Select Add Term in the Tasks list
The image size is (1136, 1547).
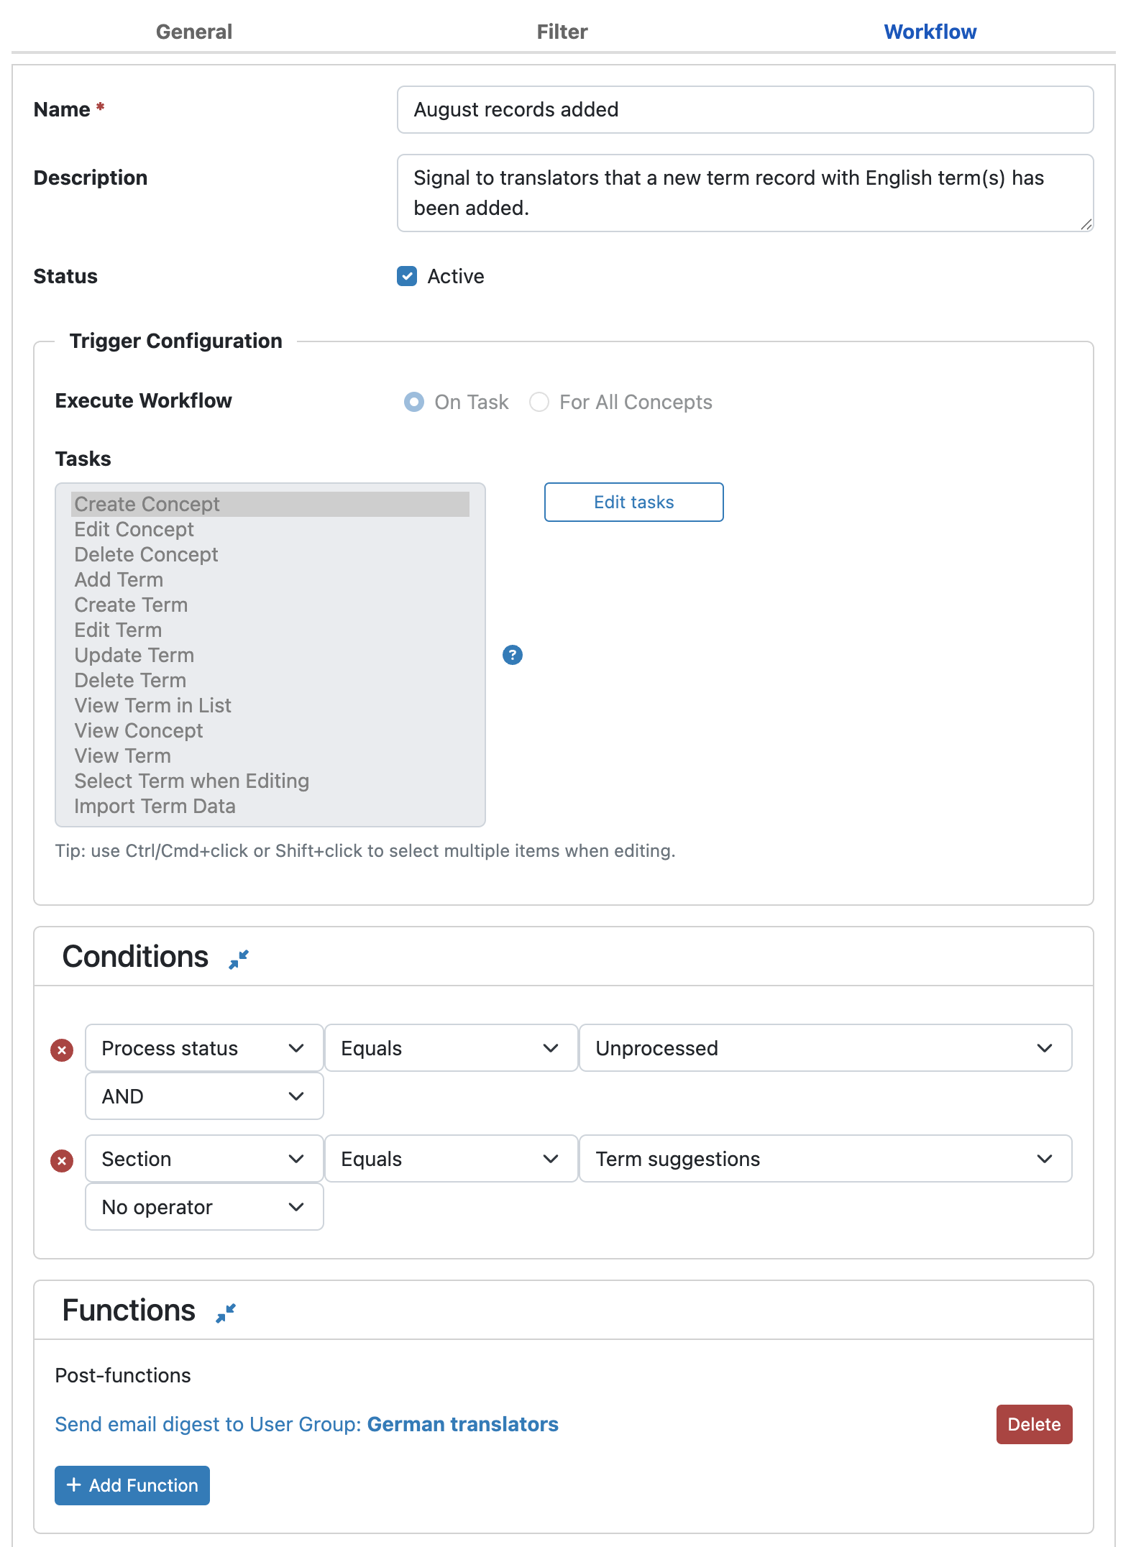click(270, 579)
